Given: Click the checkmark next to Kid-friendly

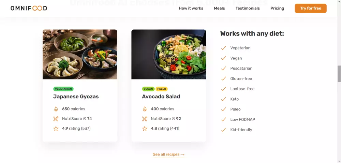Looking at the screenshot, I should pyautogui.click(x=224, y=130).
